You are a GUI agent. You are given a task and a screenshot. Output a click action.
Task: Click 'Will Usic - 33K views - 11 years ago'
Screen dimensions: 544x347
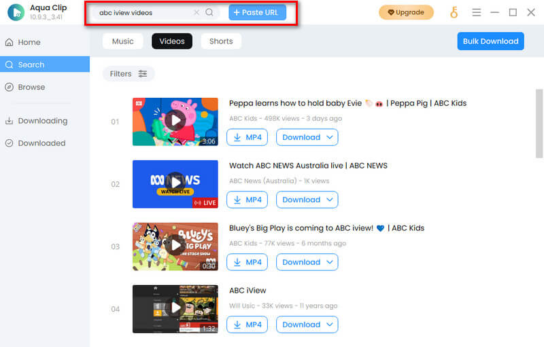[x=283, y=306]
